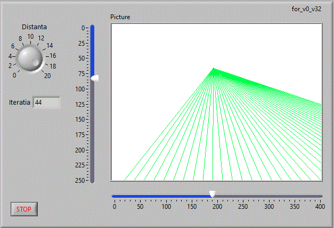The height and width of the screenshot is (228, 334).
Task: Click the horizontal slider's white thumb
Action: coord(212,195)
